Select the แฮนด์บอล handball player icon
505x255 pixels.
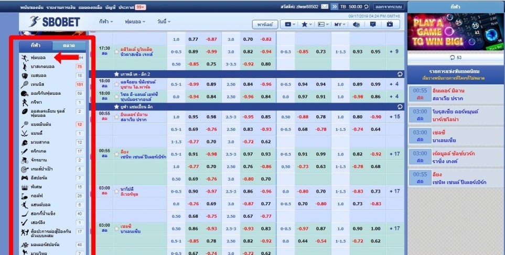pyautogui.click(x=25, y=205)
